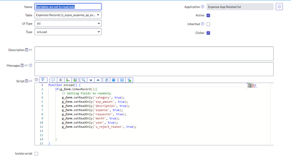The width and height of the screenshot is (291, 157).
Task: Click line number 12 in script gutter
Action: [x=41, y=131]
